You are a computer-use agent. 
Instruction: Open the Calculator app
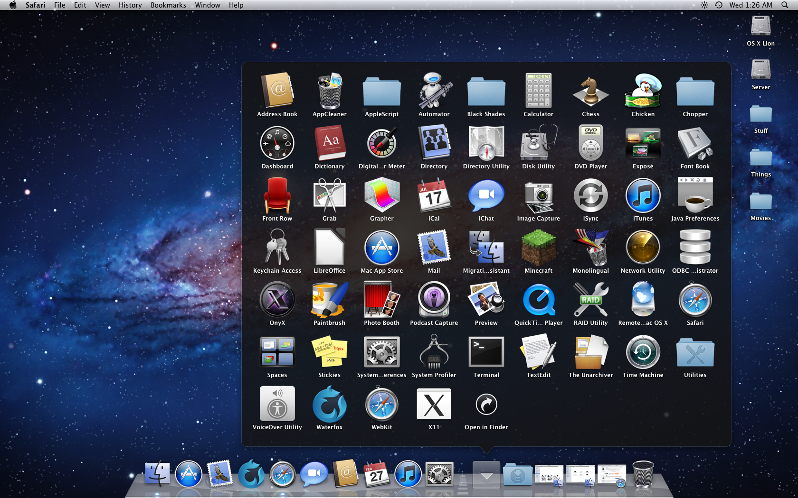click(x=538, y=91)
